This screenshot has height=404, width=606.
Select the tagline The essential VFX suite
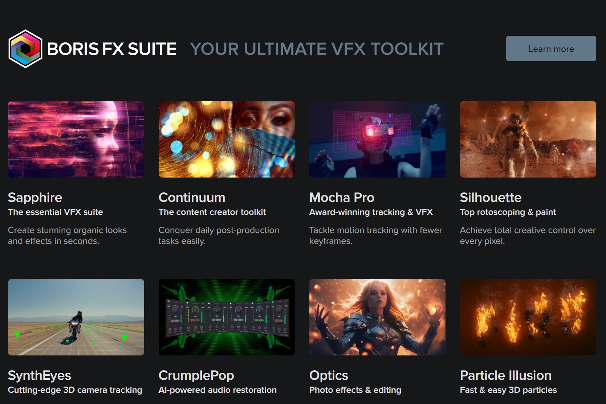(x=55, y=212)
